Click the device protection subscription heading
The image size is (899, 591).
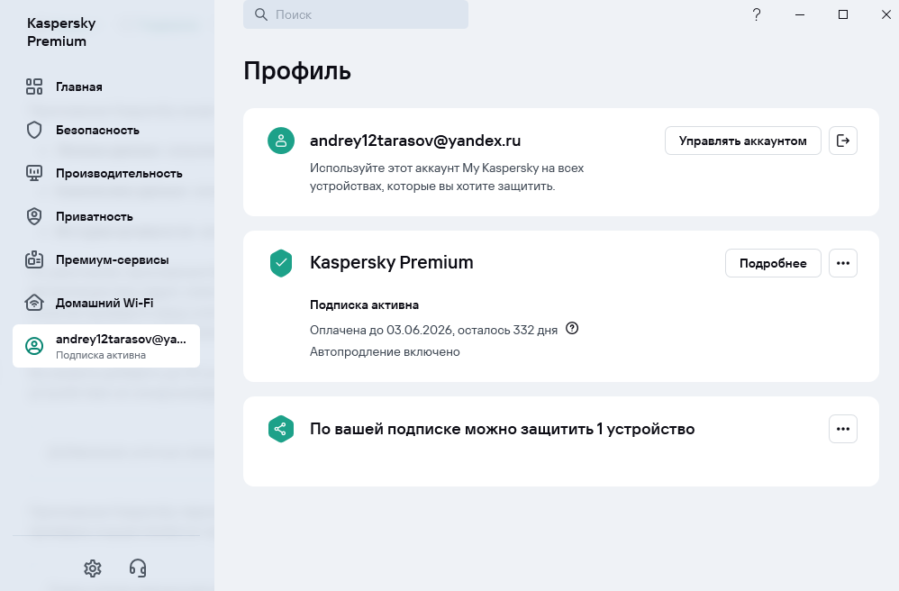[x=503, y=429]
